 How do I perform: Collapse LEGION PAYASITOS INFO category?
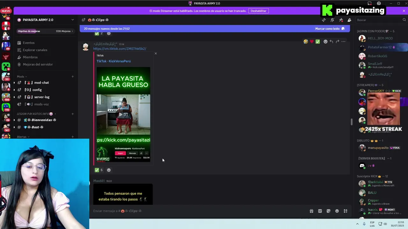(36, 114)
